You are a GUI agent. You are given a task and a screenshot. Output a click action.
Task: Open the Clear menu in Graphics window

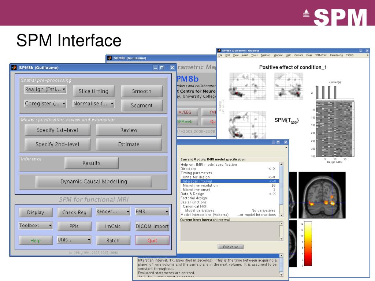point(309,55)
